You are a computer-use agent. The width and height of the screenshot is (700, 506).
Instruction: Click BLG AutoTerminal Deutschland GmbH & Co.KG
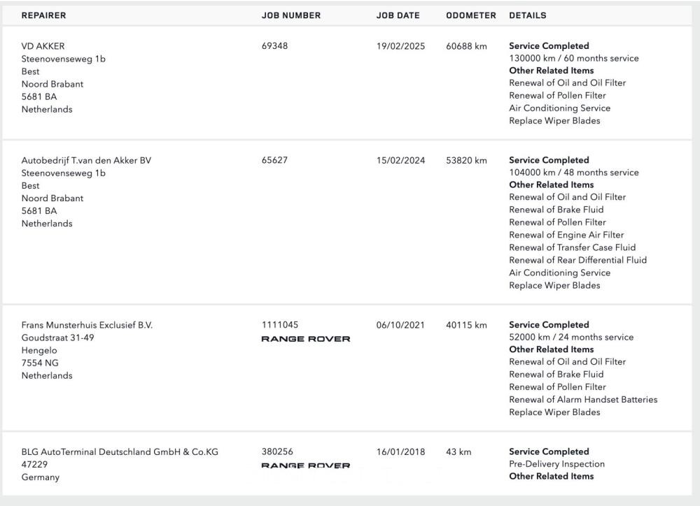click(x=120, y=451)
